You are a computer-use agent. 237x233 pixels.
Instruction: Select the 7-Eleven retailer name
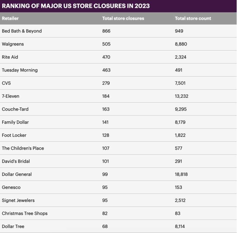pos(10,96)
